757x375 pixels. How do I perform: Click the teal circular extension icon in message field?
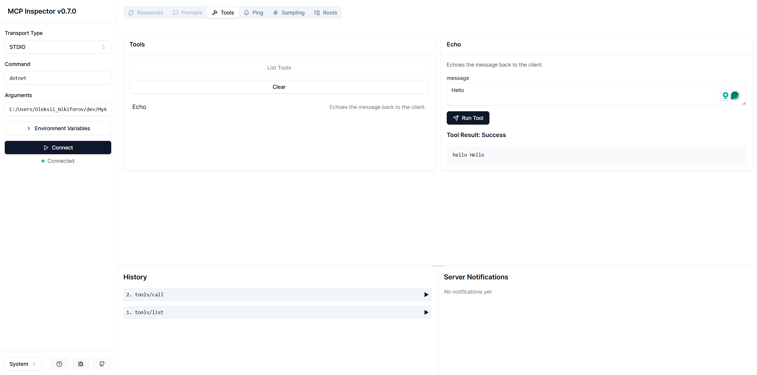pos(735,95)
